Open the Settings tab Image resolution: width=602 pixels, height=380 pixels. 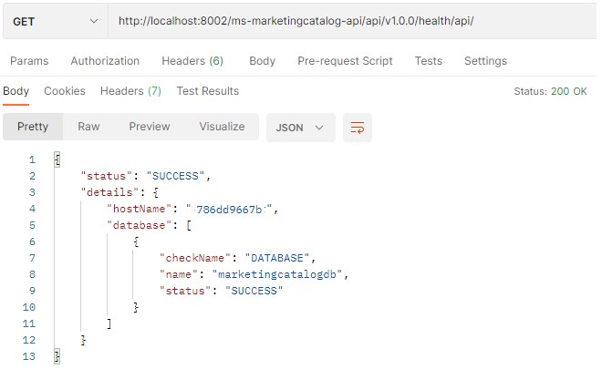485,61
